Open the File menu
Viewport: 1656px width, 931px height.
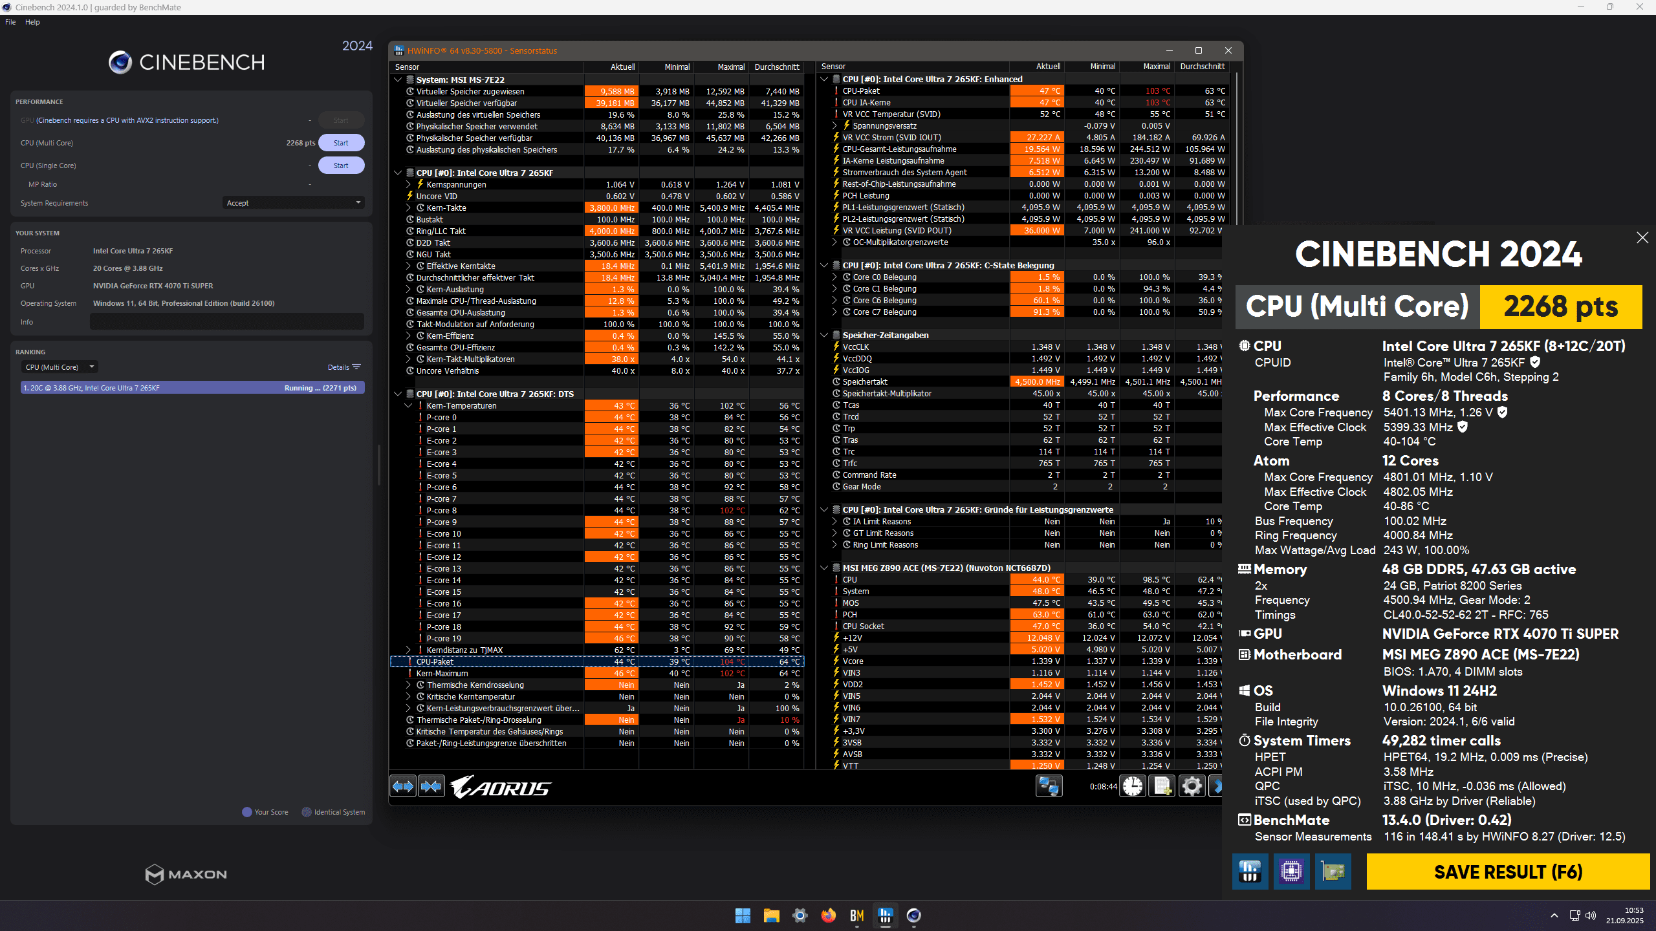click(x=10, y=22)
